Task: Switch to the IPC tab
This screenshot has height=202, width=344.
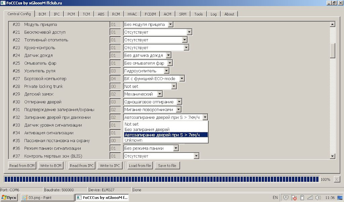Action: (x=57, y=14)
